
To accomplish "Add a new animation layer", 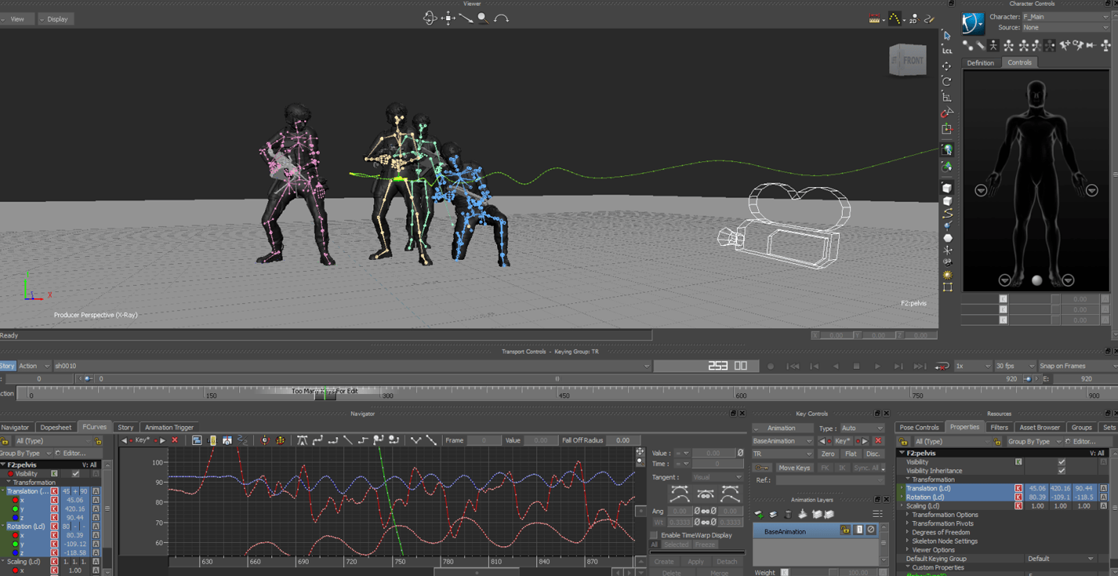I will pyautogui.click(x=759, y=514).
